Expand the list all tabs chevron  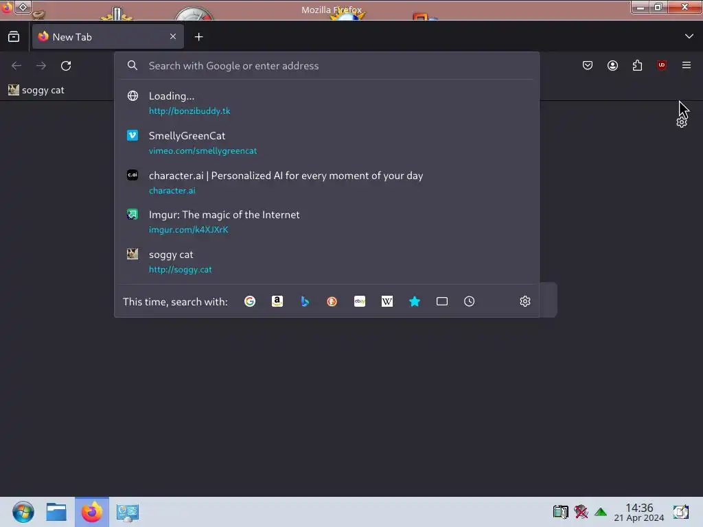(x=689, y=36)
